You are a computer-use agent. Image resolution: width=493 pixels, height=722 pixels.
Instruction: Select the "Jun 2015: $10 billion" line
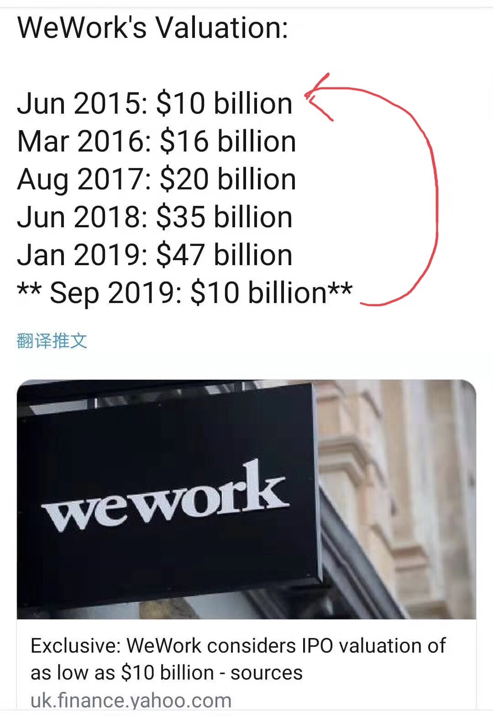(155, 104)
